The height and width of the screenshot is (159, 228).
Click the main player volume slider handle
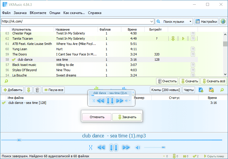[163, 147]
